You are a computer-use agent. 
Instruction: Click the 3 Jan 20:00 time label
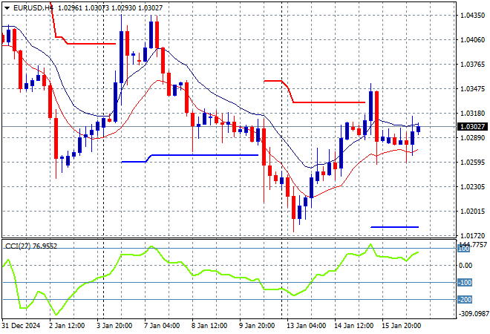point(114,326)
